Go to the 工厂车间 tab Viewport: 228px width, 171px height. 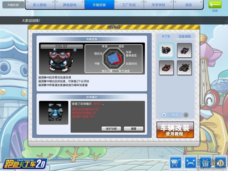129,5
